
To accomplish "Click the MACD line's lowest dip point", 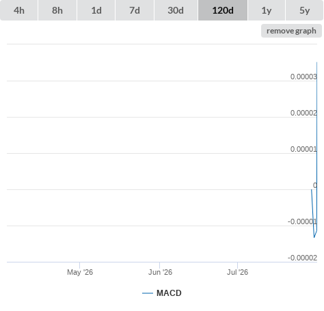I will point(314,237).
